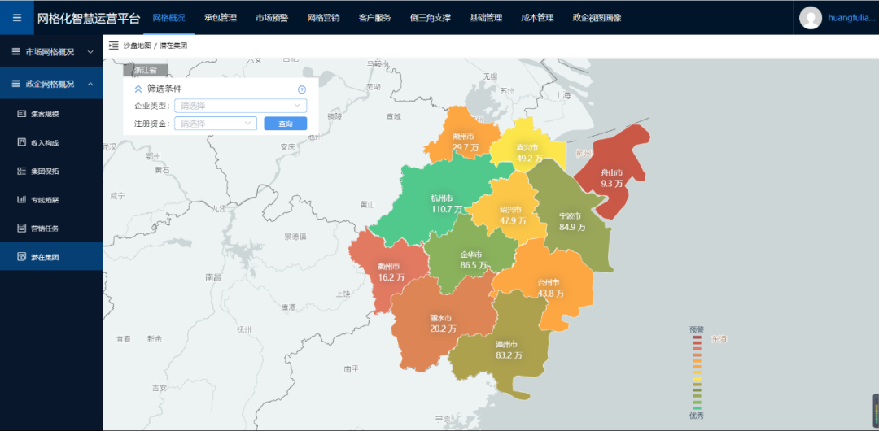
Task: Click the hamburger menu icon at top-left
Action: coord(17,18)
